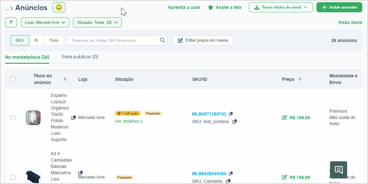Screen dimensions: 368x184
Task: Switch to Para publicar tab
Action: pyautogui.click(x=80, y=57)
